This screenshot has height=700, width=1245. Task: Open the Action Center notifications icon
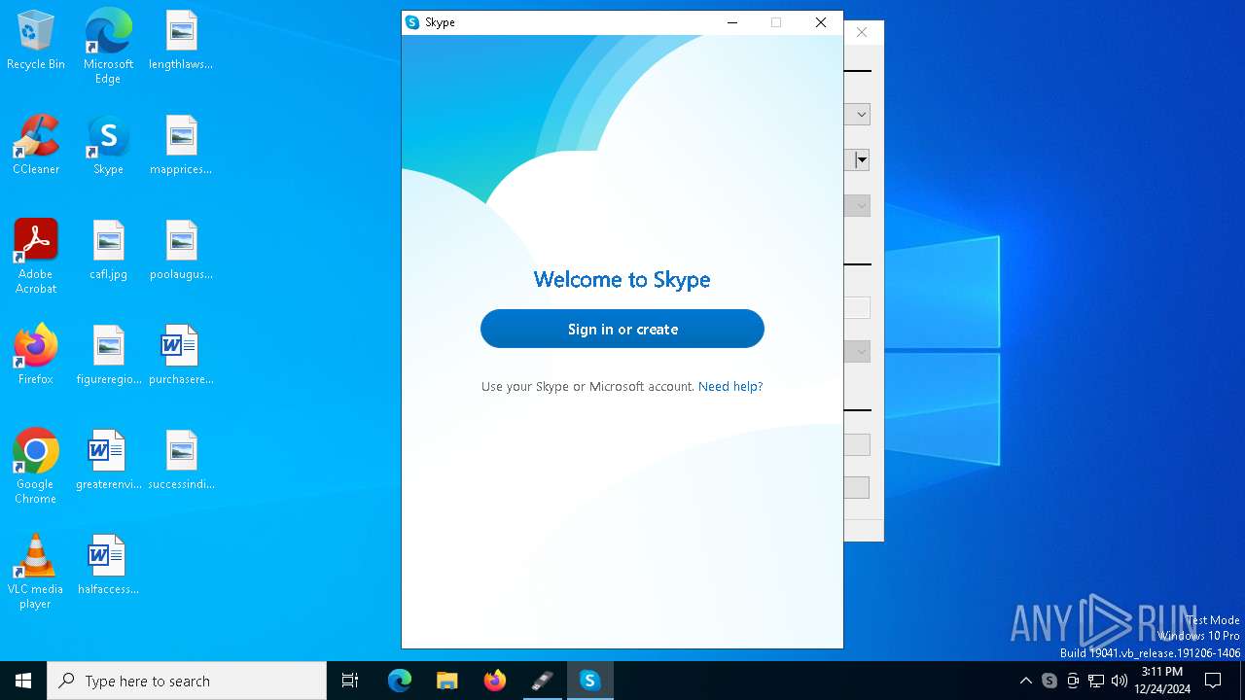coord(1213,681)
